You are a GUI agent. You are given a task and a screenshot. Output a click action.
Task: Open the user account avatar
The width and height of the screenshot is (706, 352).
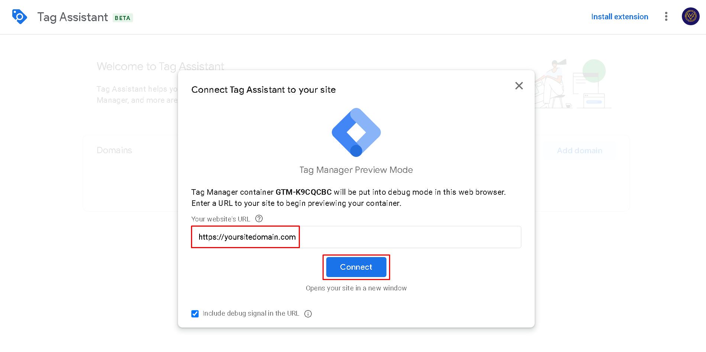690,17
